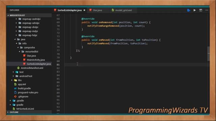
Task: Open the model_grid.xml editor tab
Action: 123,10
